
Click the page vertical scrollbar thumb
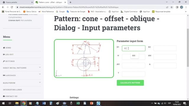[x=188, y=48]
